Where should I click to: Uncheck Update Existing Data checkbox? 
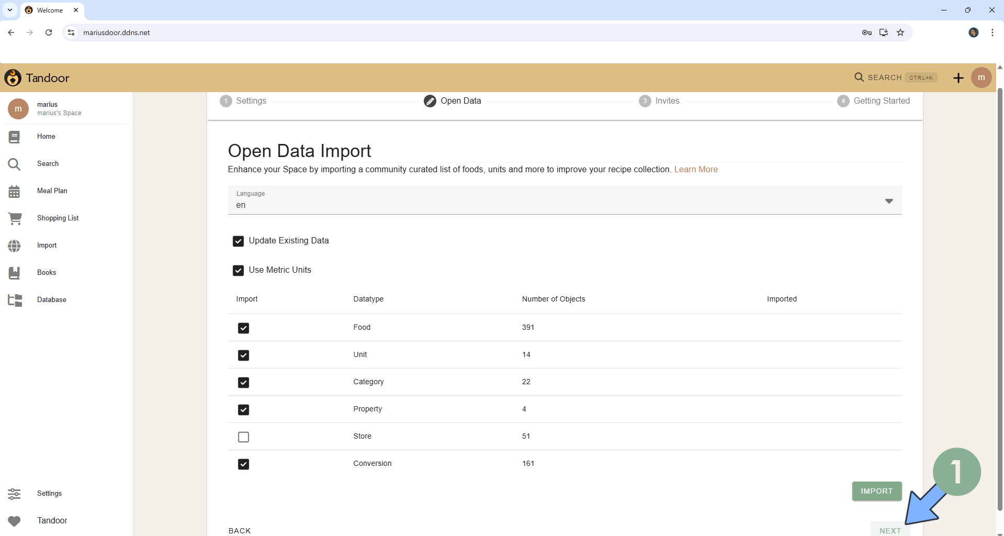(238, 241)
